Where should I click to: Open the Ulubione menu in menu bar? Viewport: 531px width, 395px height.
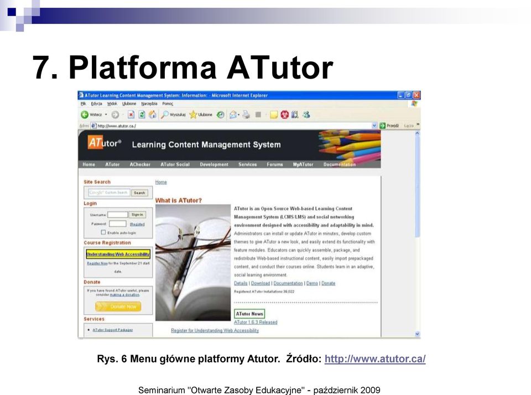pos(129,103)
